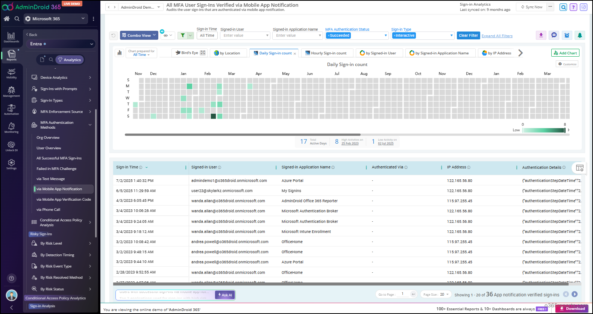
Task: Open the Monitoring sidebar section
Action: (11, 128)
